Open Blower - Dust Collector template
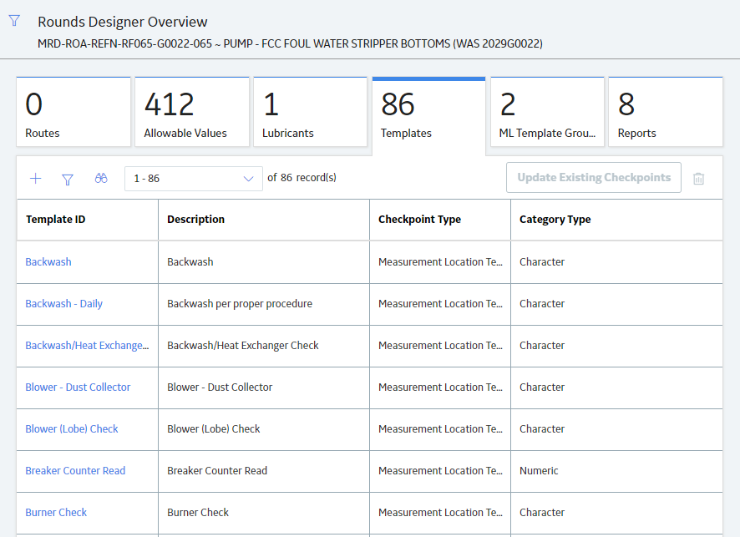Screen dimensions: 740x537 pyautogui.click(x=78, y=388)
